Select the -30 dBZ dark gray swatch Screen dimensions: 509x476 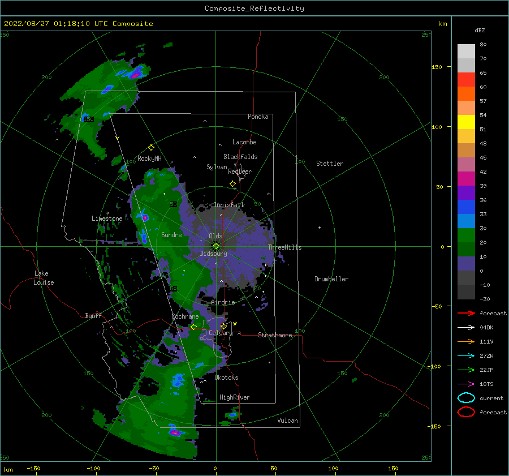click(x=466, y=292)
